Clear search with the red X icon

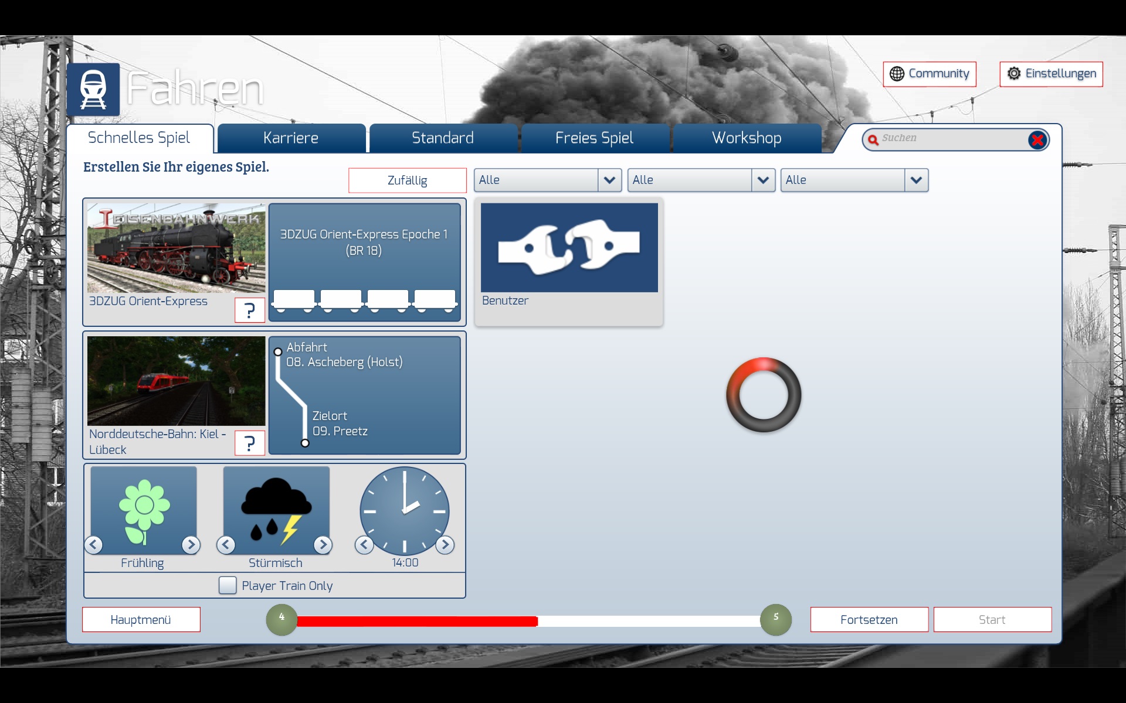(x=1037, y=140)
